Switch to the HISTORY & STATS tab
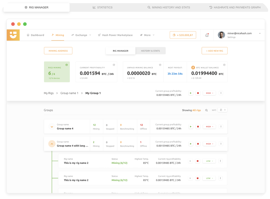The height and width of the screenshot is (199, 270). pos(151,50)
